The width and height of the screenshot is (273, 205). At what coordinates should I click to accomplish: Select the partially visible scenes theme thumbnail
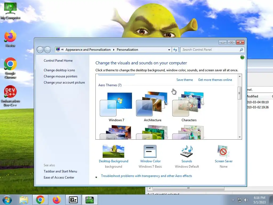(x=188, y=132)
